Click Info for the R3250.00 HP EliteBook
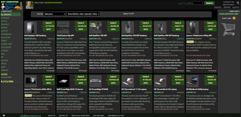 (210, 83)
